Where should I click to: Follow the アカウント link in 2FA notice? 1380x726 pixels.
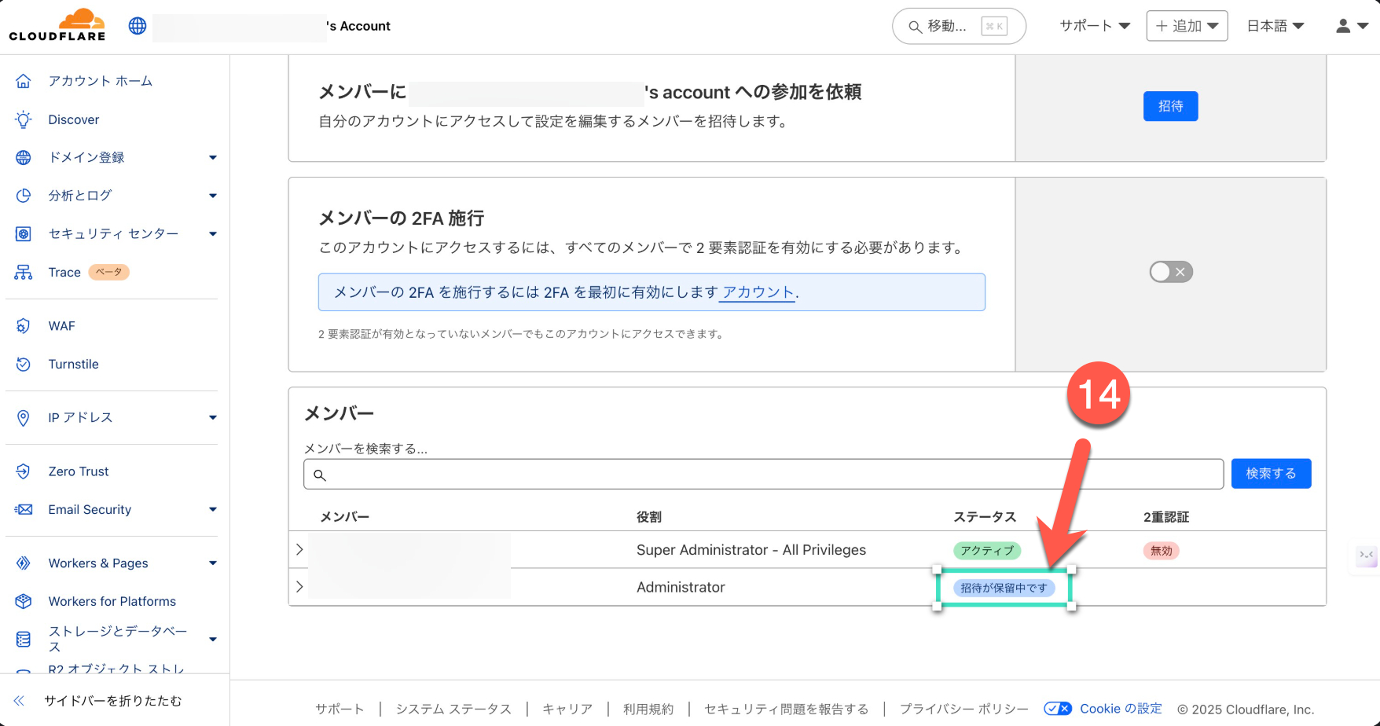click(758, 292)
